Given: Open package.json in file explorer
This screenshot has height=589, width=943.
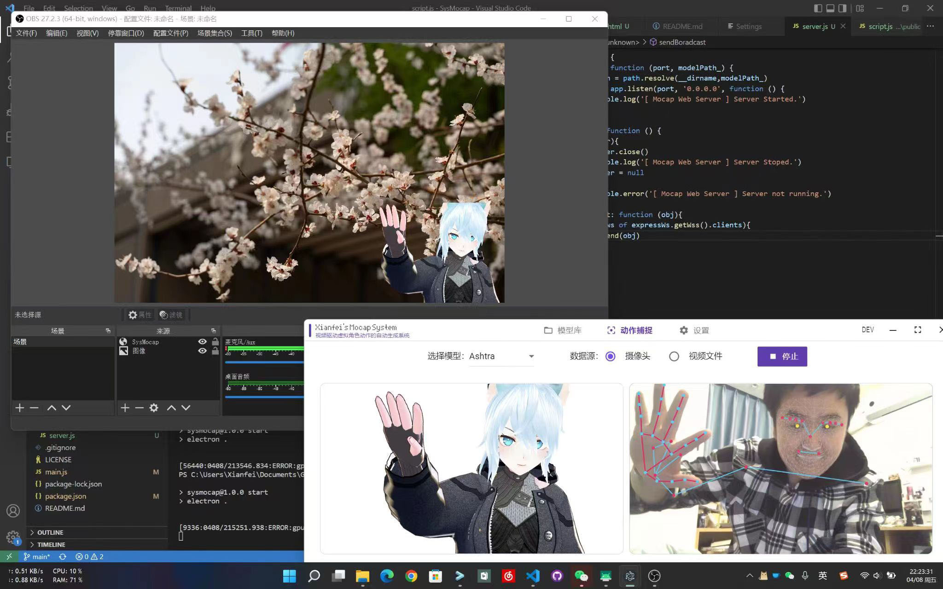Looking at the screenshot, I should [65, 496].
